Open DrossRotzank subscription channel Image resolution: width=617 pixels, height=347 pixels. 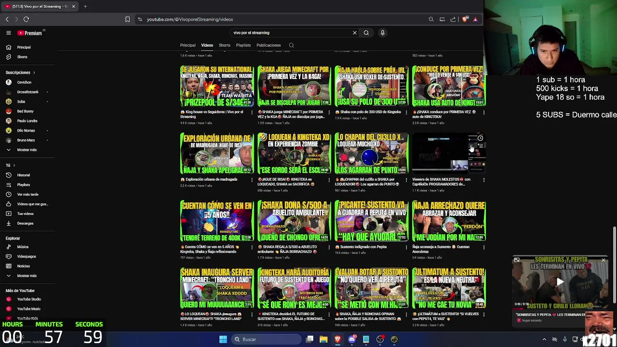pos(27,92)
